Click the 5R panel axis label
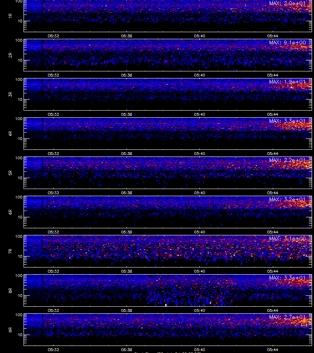The width and height of the screenshot is (314, 353). coord(10,173)
